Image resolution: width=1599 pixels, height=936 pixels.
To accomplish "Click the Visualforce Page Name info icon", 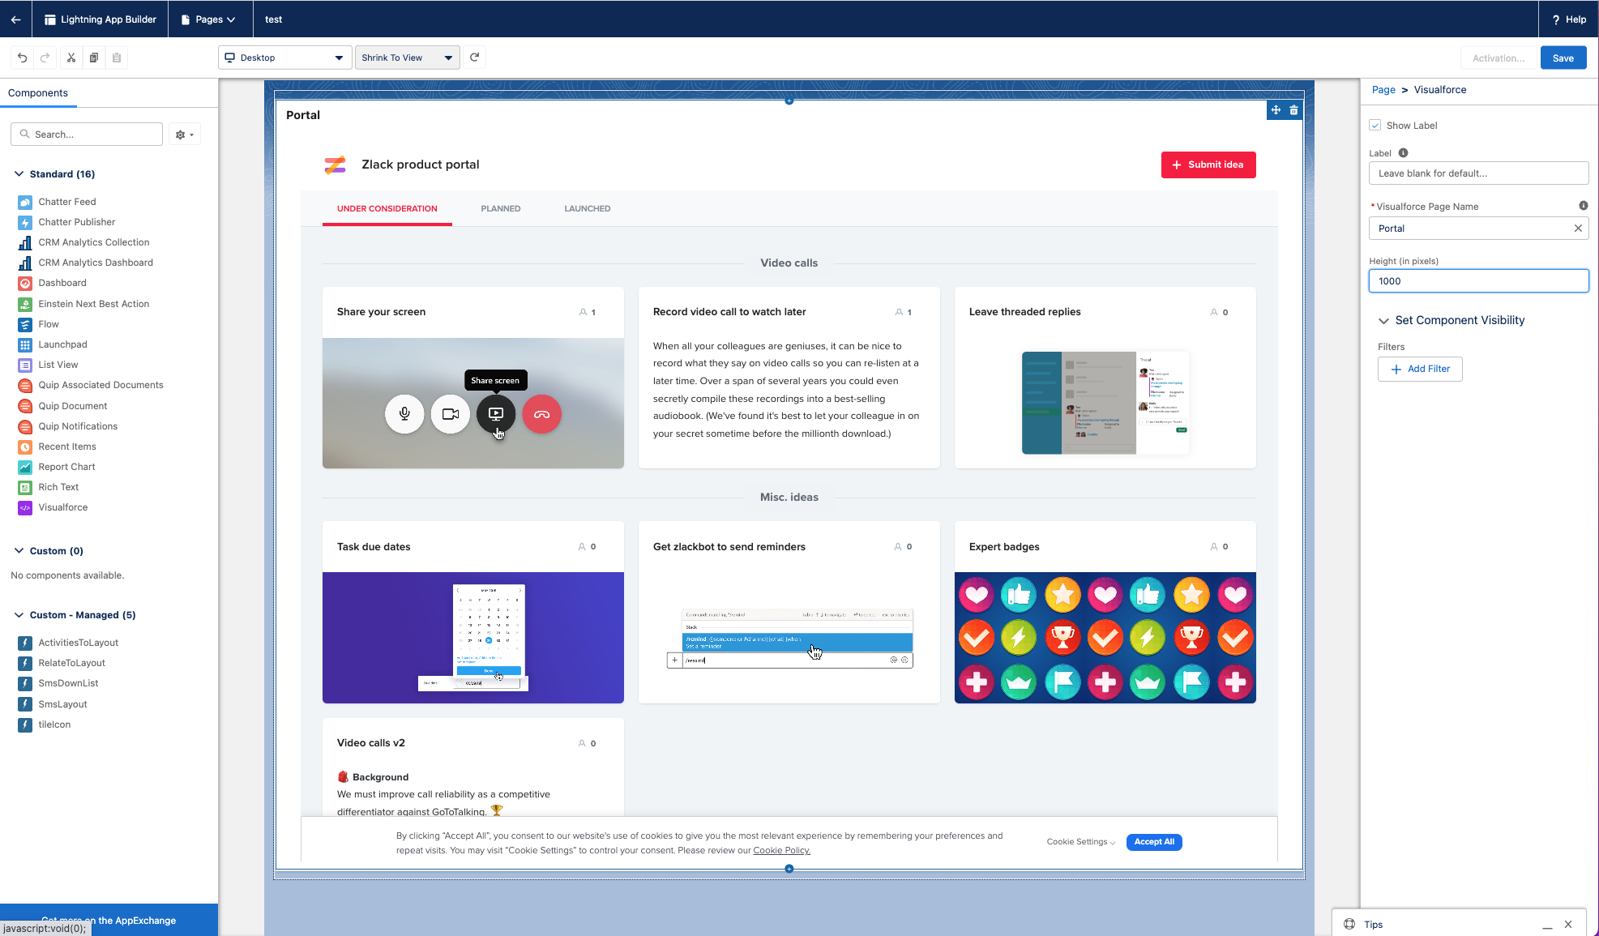I will pos(1583,206).
